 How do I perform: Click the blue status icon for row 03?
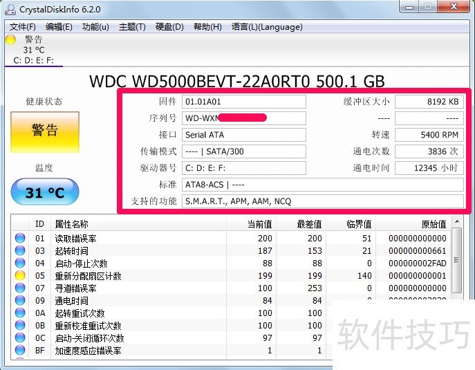pos(20,250)
